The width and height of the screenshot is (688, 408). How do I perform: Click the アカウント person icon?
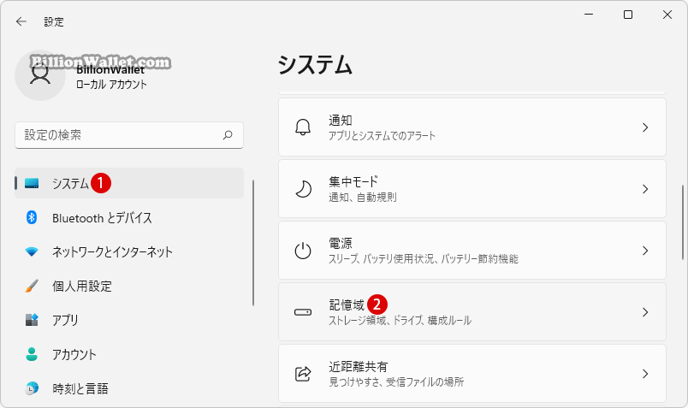click(32, 354)
